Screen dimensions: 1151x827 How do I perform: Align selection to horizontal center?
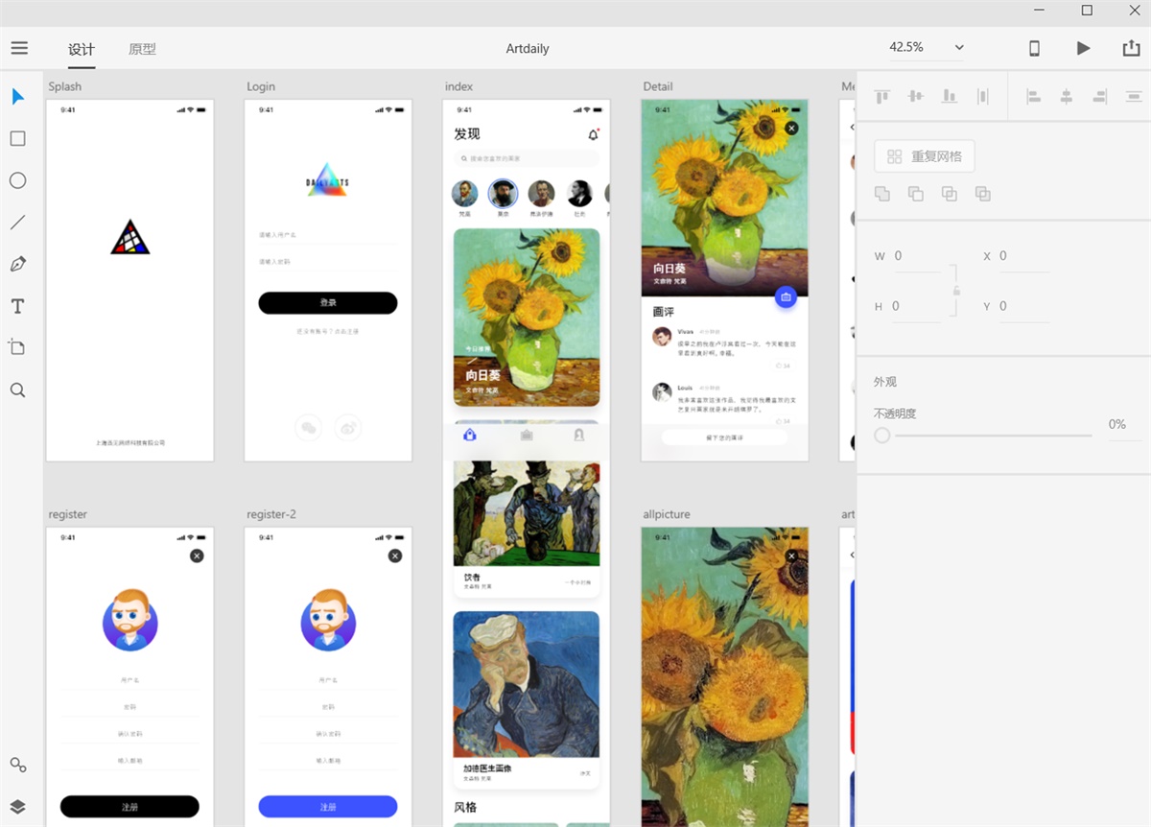[x=1066, y=96]
